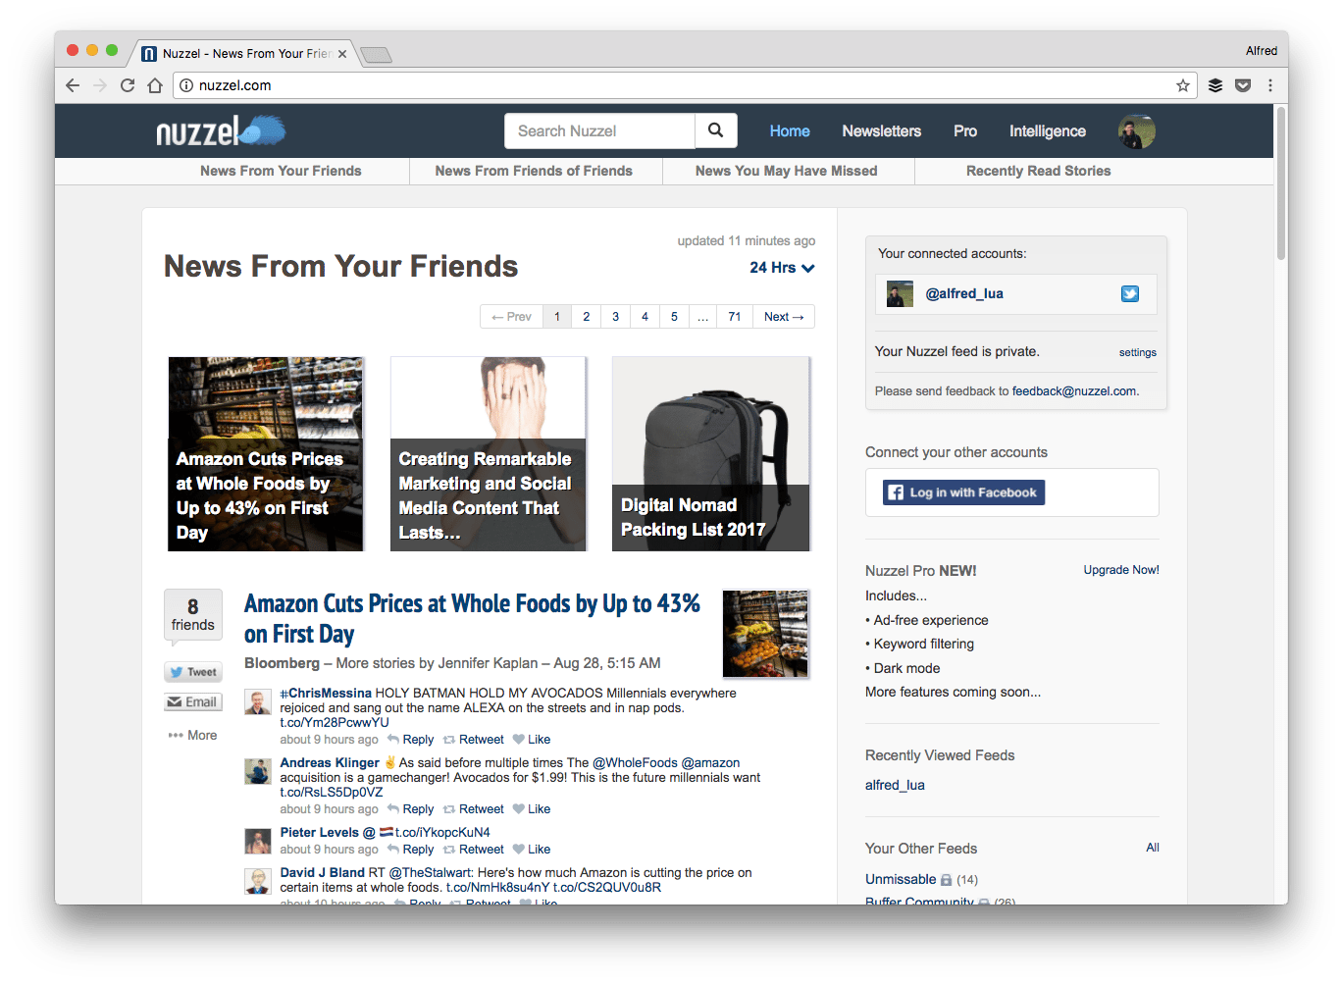Open the 24 Hrs time range dropdown
Screen dimensions: 1343x983
pos(782,268)
